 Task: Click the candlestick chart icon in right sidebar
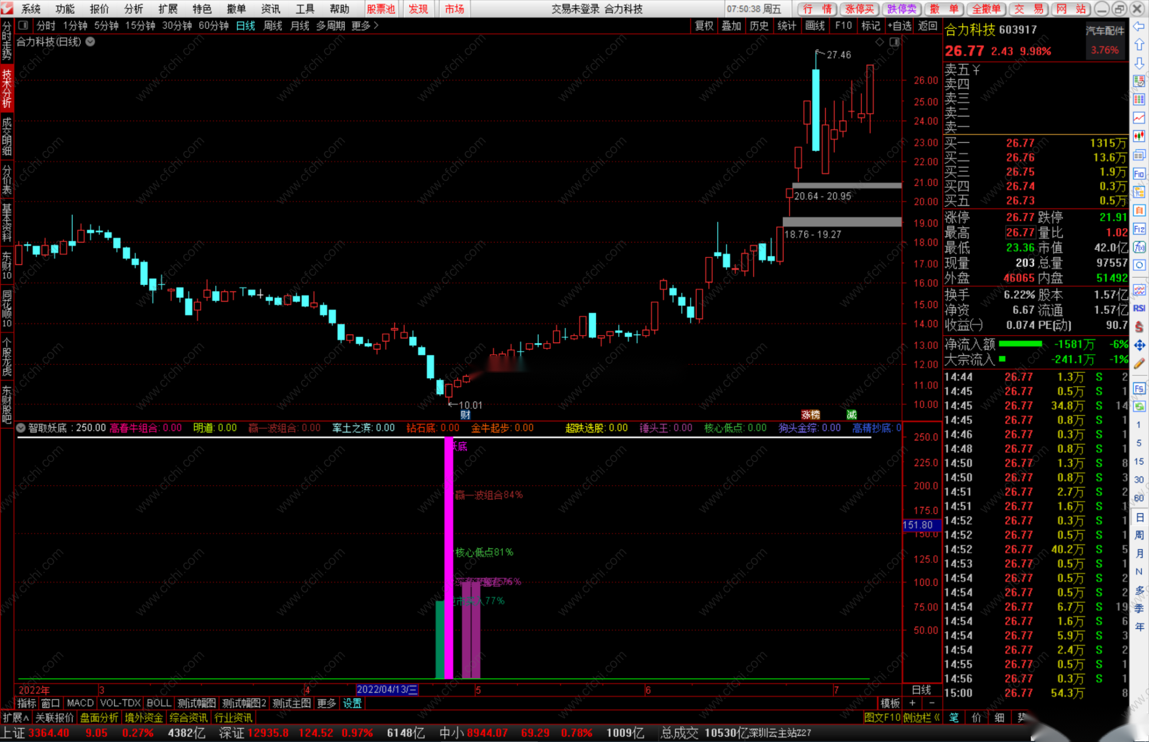pyautogui.click(x=1139, y=137)
